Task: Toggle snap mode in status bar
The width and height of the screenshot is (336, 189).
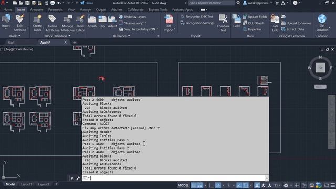Action: [200, 185]
